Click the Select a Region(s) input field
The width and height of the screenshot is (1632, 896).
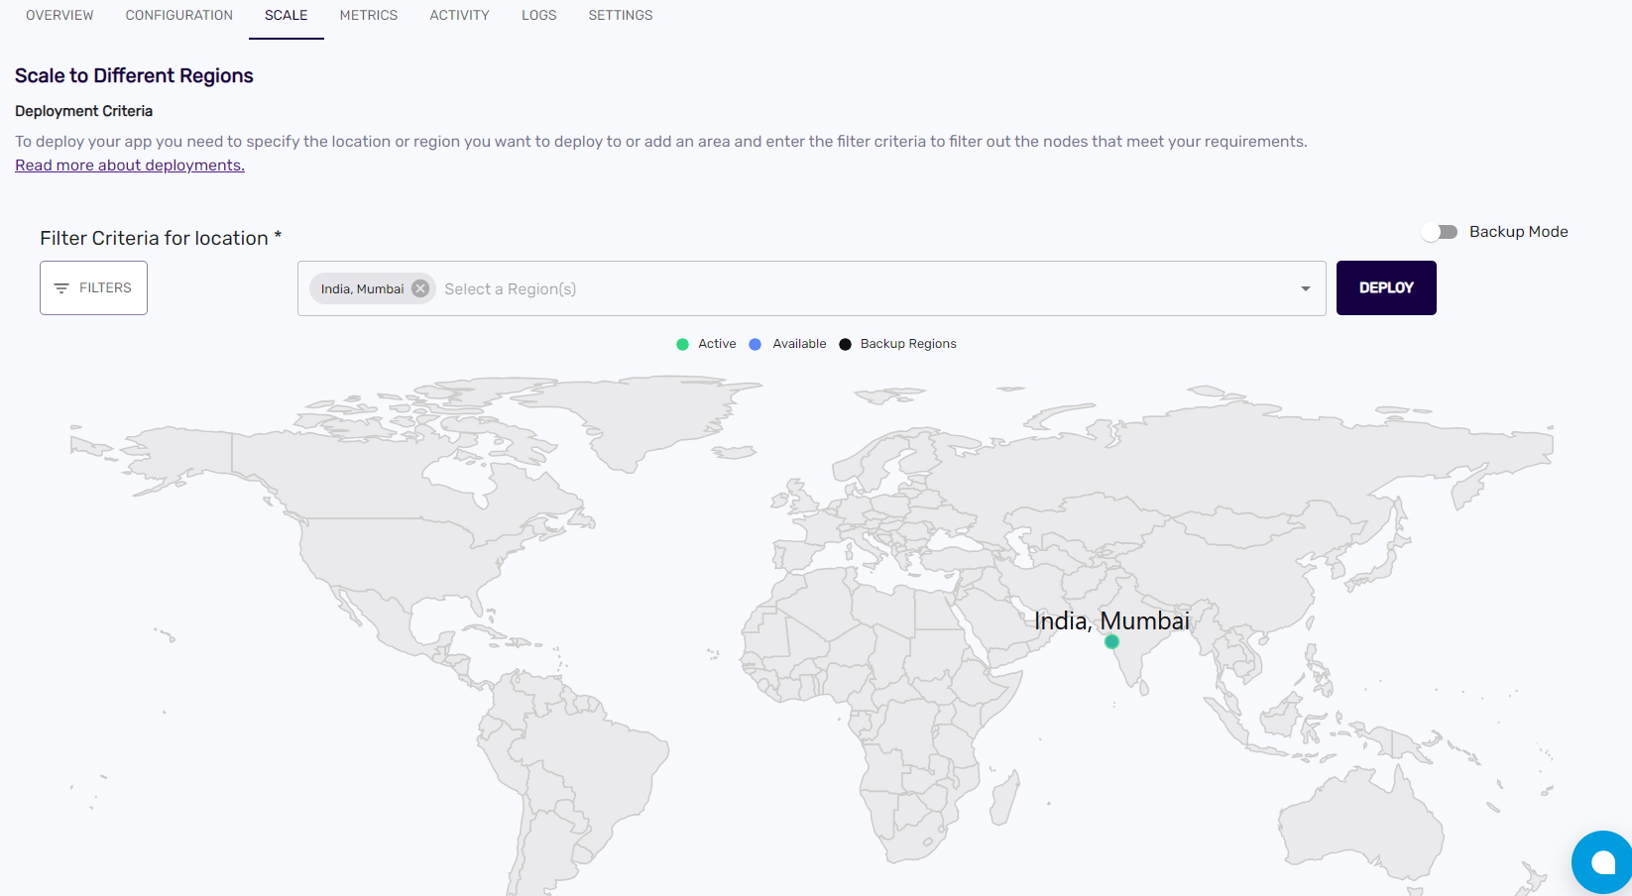(793, 288)
